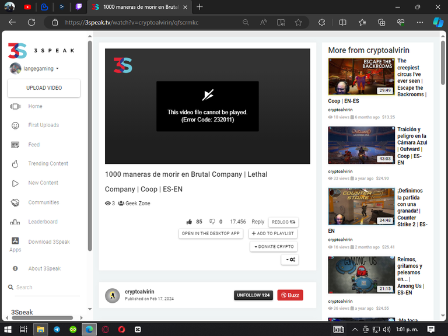This screenshot has width=448, height=336.
Task: Click the sidebar horizontal scrollbar
Action: click(x=42, y=318)
